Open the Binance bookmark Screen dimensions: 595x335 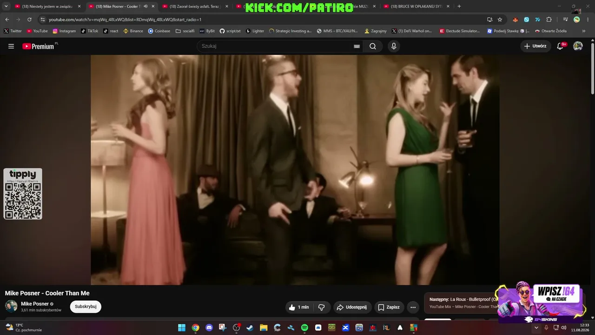(x=133, y=31)
